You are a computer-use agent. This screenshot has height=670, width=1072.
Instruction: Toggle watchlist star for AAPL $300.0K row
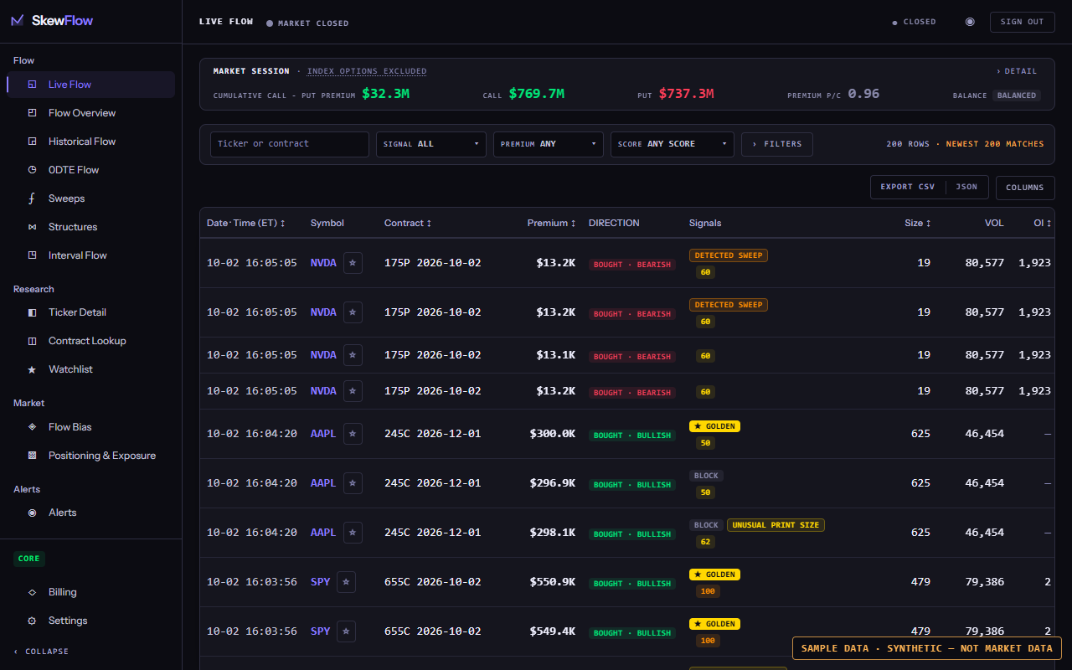click(353, 434)
